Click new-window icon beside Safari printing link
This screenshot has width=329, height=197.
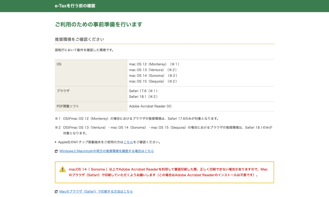(x=56, y=192)
